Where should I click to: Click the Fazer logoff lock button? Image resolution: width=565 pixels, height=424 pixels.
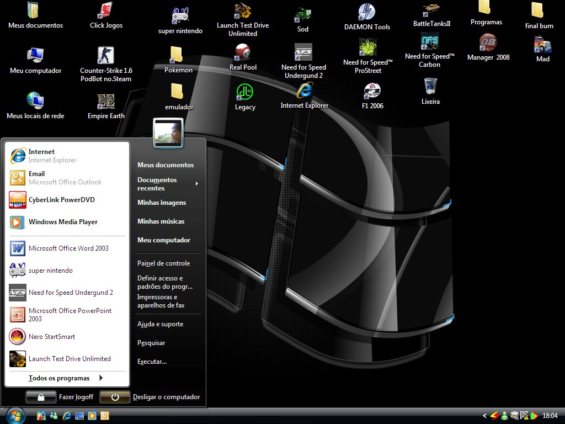click(x=41, y=397)
